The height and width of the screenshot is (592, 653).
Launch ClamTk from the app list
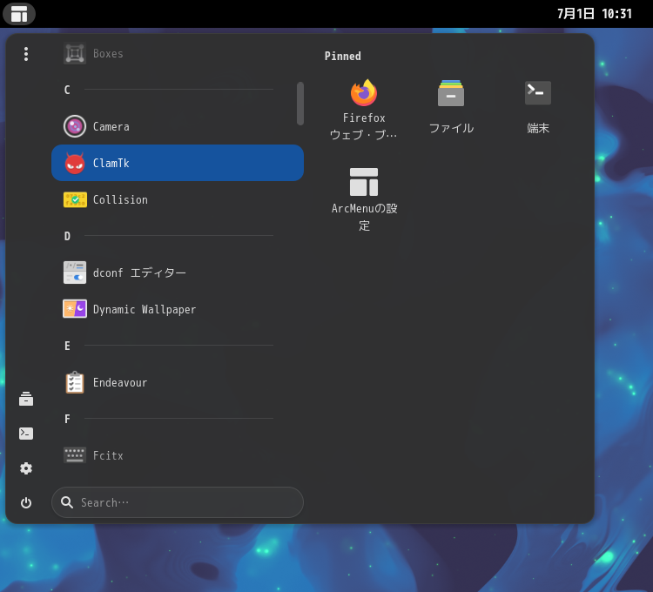pos(178,163)
